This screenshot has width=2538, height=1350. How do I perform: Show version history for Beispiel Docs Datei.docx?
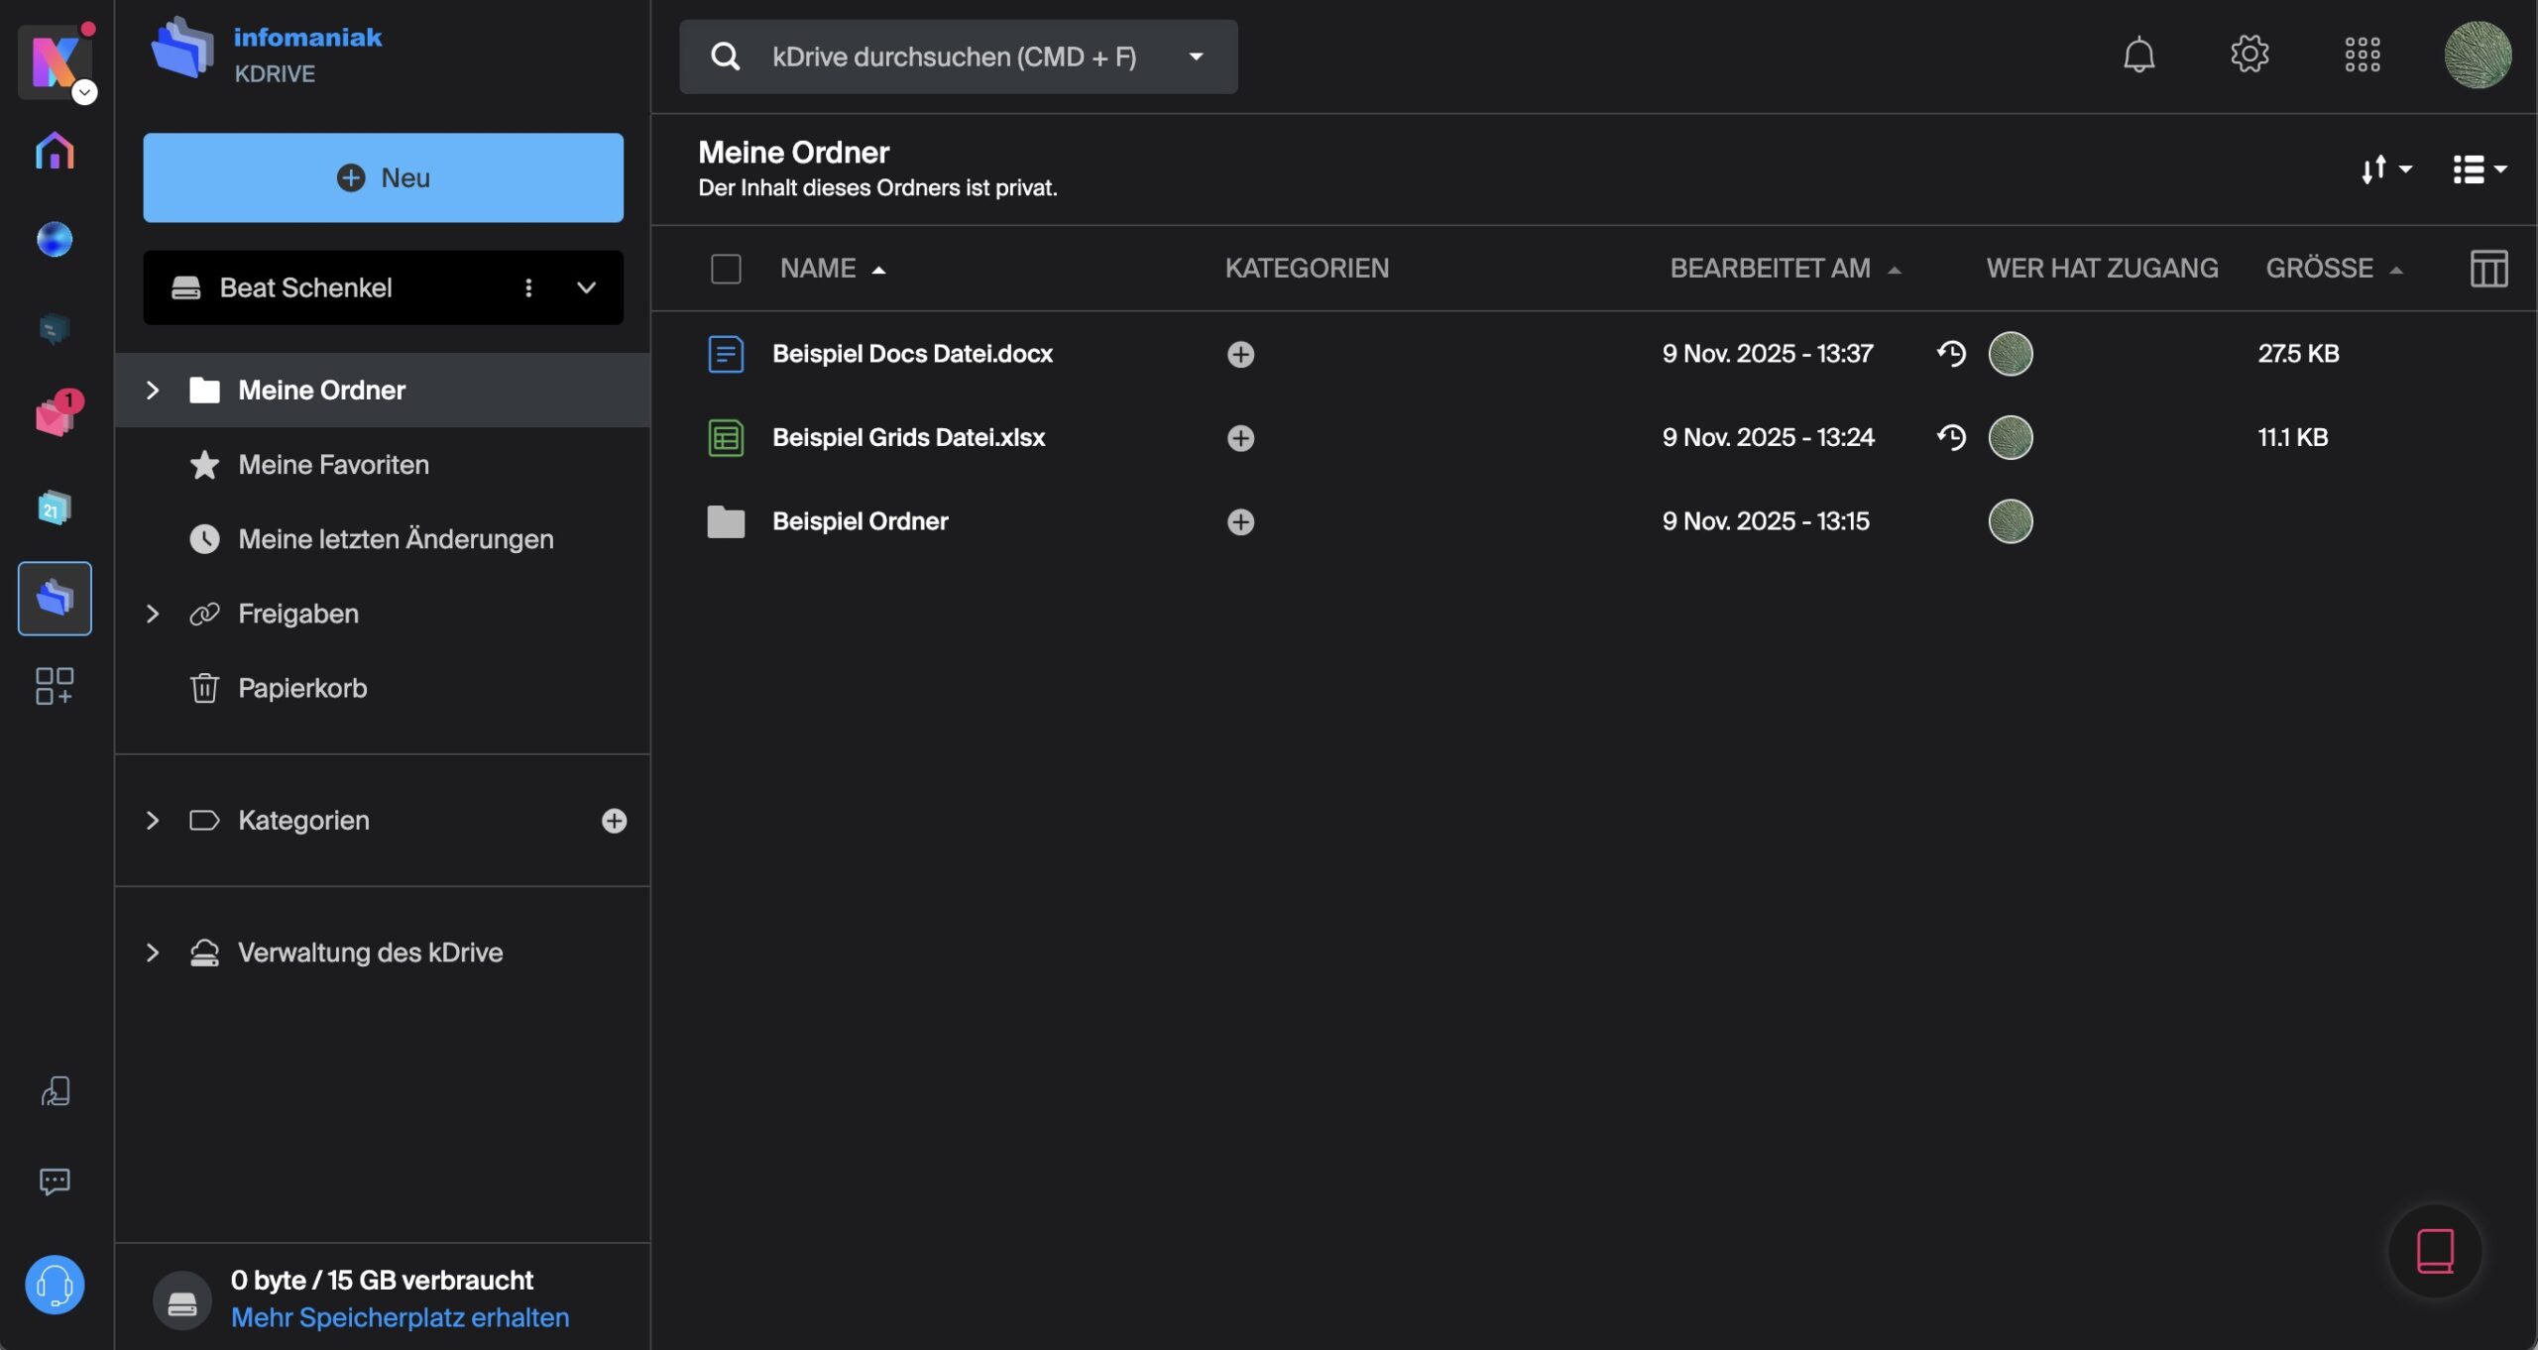(x=1951, y=354)
